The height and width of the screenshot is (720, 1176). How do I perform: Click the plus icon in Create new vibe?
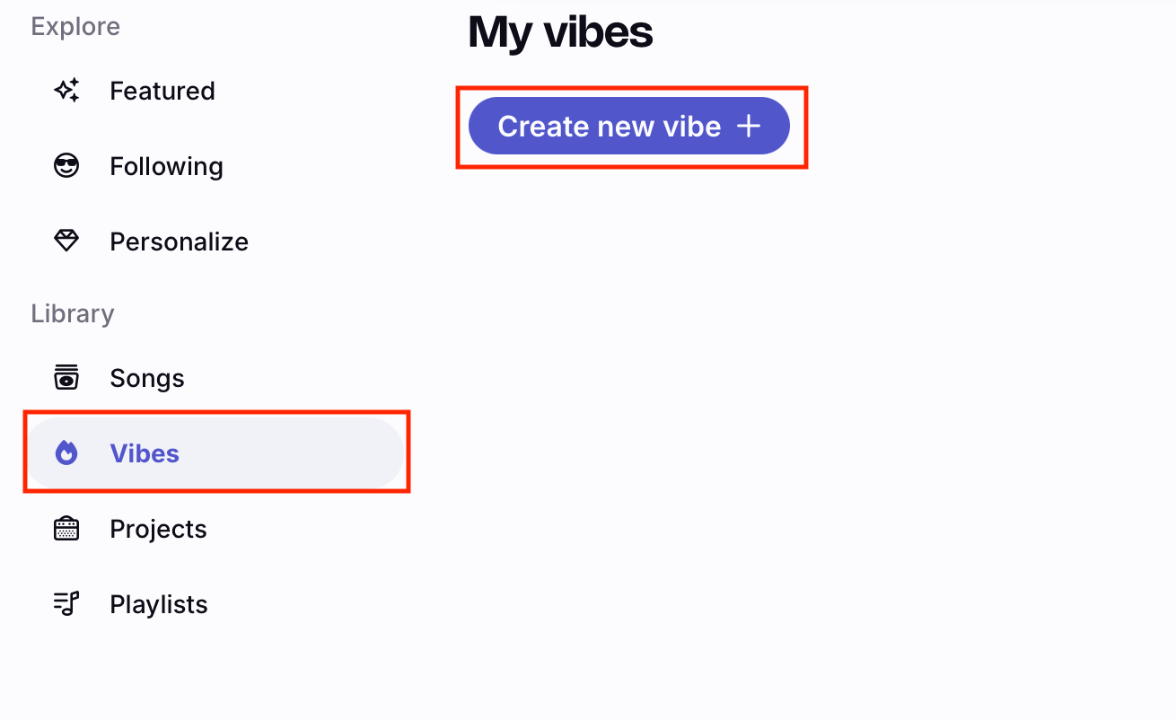coord(749,127)
